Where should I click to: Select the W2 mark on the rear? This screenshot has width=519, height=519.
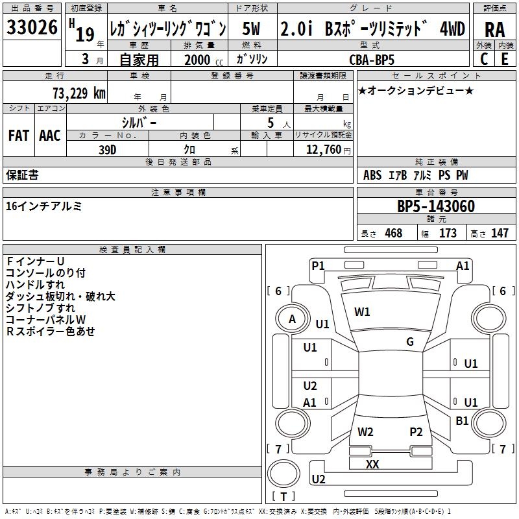pos(365,432)
